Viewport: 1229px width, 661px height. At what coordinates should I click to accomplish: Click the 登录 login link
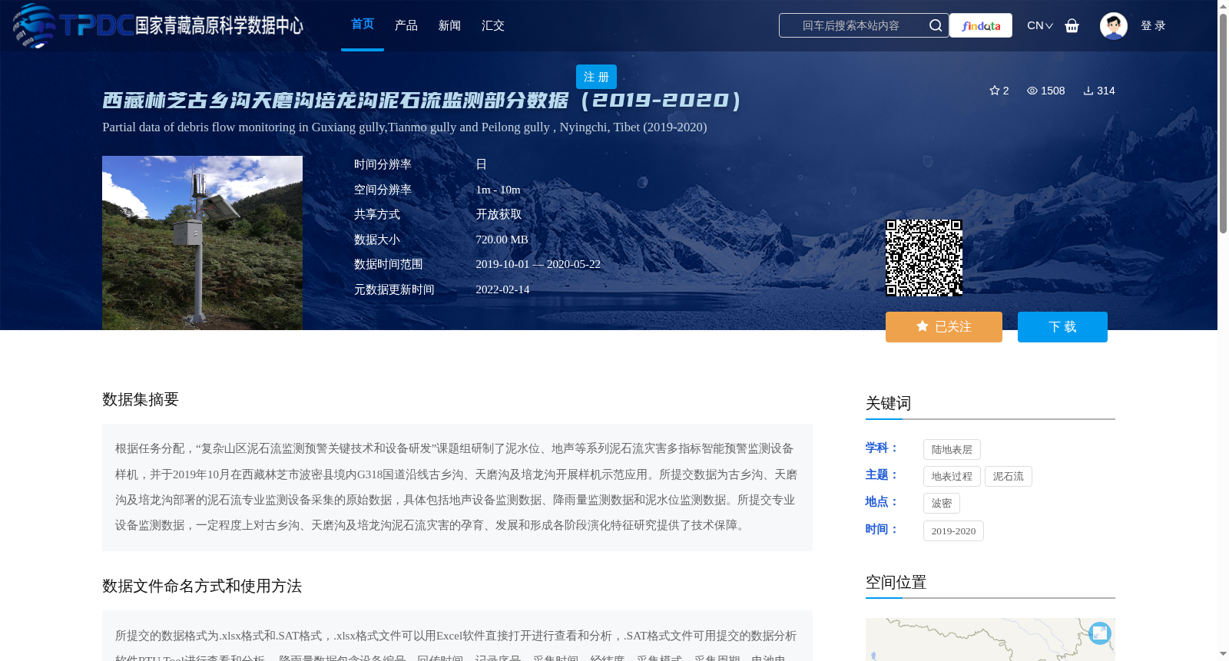click(x=1153, y=25)
